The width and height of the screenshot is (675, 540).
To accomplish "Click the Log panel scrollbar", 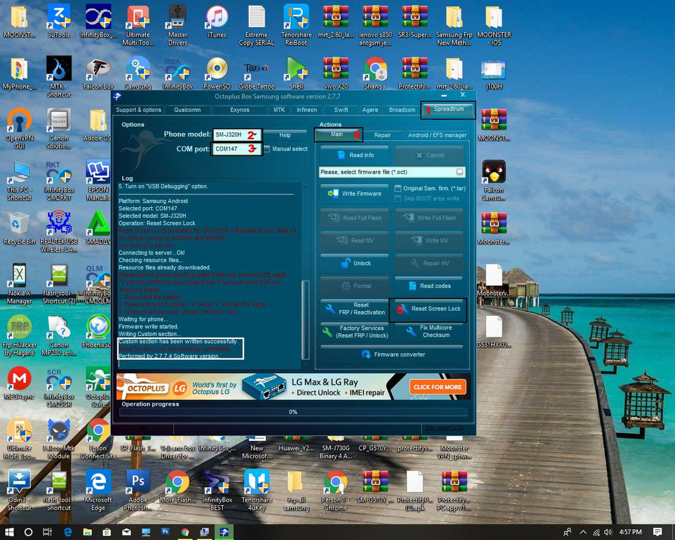I will click(305, 319).
